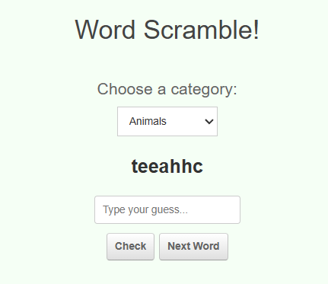This screenshot has width=328, height=284.
Task: Skip to another word using Next Word
Action: point(193,247)
